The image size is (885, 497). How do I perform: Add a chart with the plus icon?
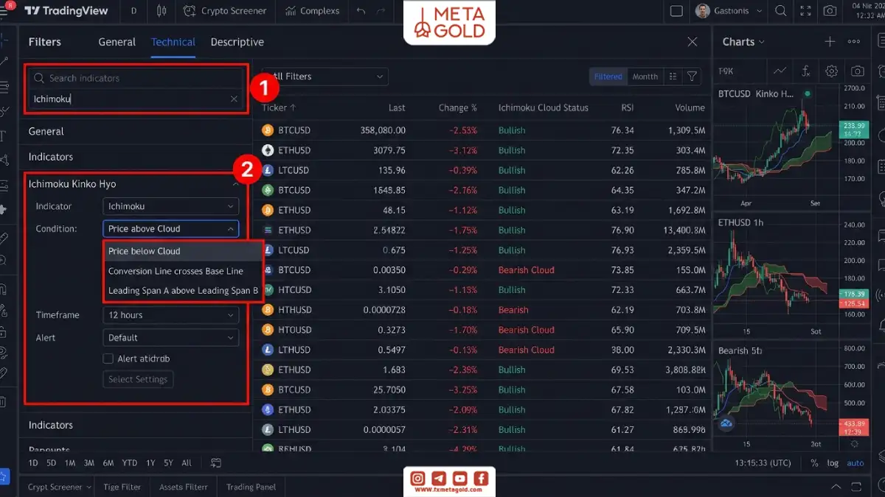click(830, 42)
